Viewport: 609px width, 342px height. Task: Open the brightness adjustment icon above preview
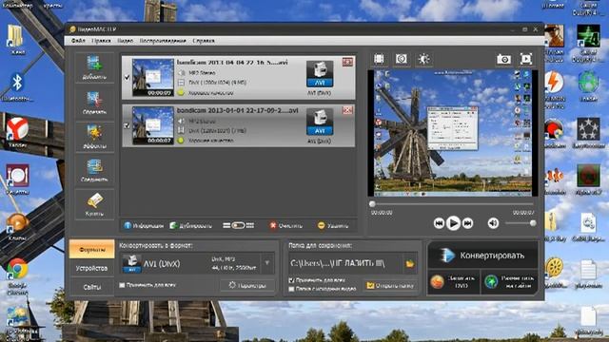click(423, 59)
